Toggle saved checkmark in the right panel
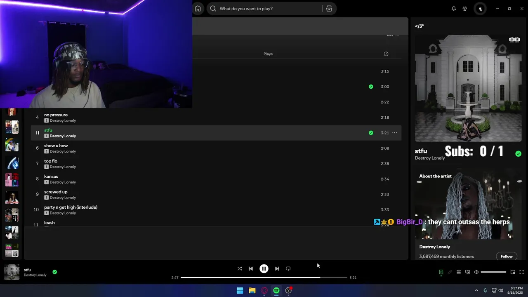This screenshot has width=528, height=297. [x=518, y=154]
